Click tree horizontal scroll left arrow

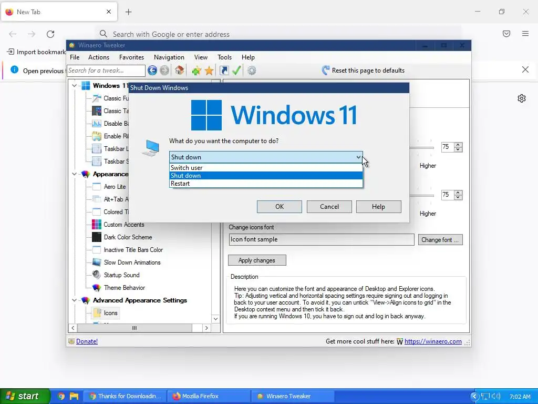coord(73,328)
